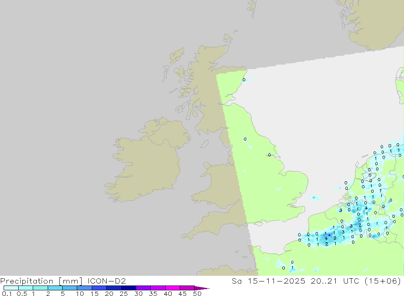This screenshot has width=404, height=296.
Task: Click the "3" value off the Belgian coast
Action: 341,210
